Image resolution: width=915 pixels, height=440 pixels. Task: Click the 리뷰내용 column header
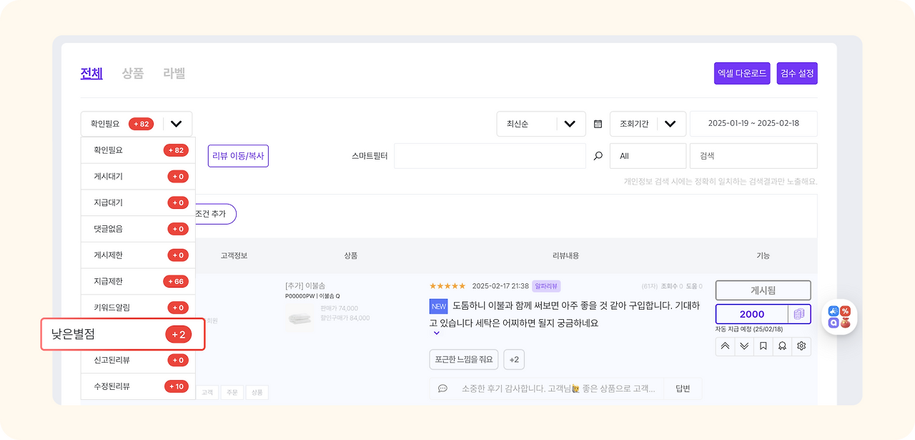pos(565,255)
